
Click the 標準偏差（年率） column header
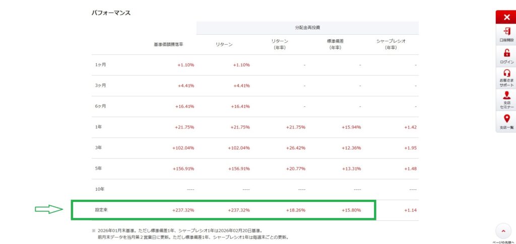tap(336, 44)
